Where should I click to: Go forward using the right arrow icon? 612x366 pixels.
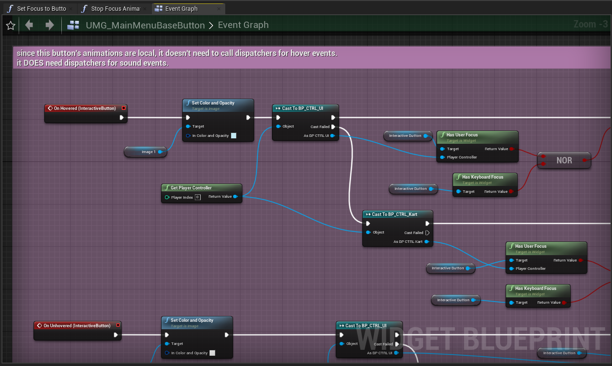(x=50, y=25)
